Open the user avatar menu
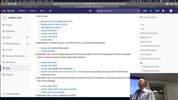 coord(170,11)
